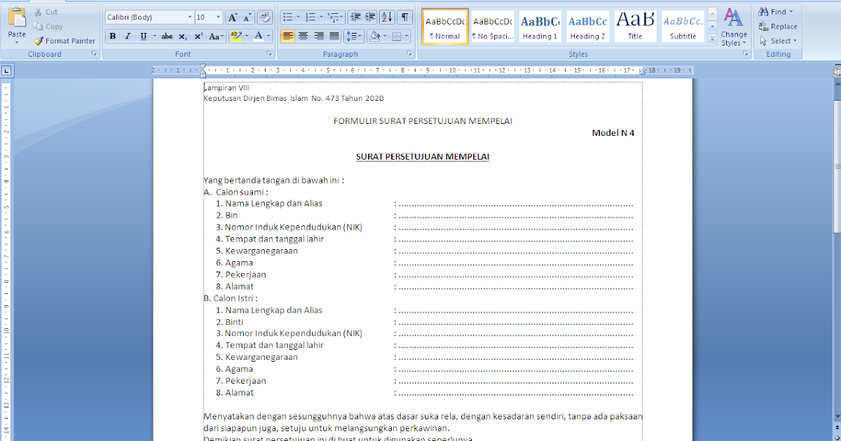Apply the Title style
This screenshot has width=841, height=441.
635,27
